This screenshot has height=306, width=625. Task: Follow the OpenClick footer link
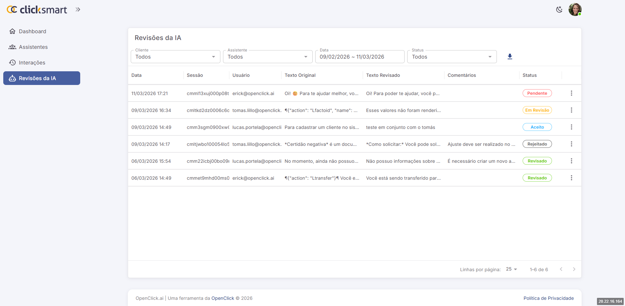[223, 298]
